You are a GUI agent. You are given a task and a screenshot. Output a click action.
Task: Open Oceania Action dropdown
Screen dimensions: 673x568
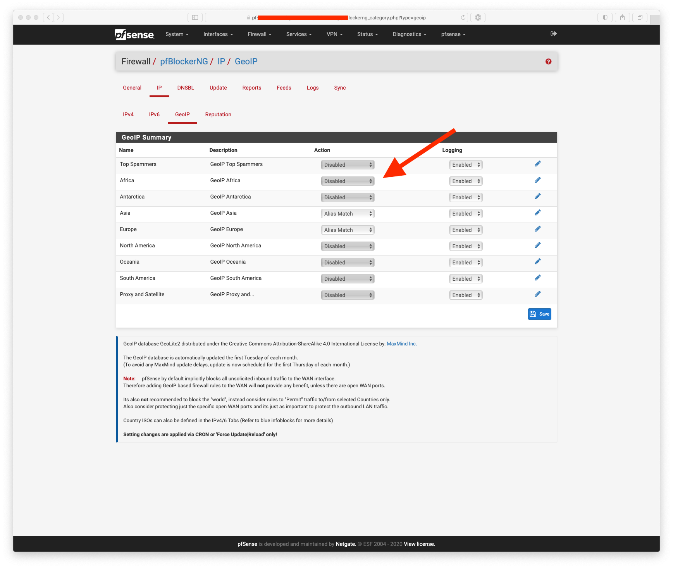348,262
